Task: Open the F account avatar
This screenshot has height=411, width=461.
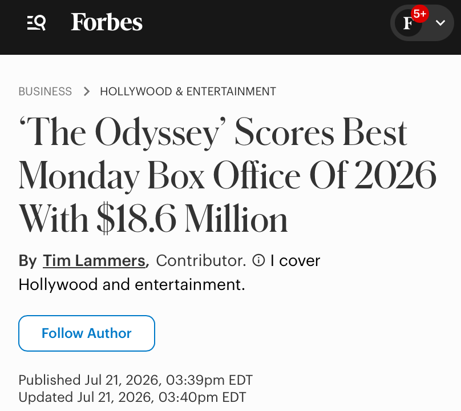Action: [x=409, y=23]
